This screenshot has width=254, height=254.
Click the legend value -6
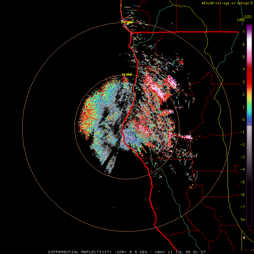point(242,194)
